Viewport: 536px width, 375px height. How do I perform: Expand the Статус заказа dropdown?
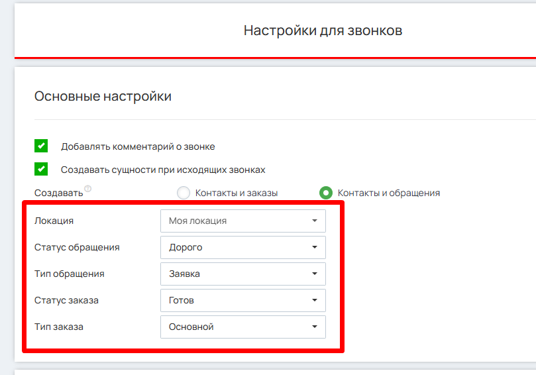242,300
